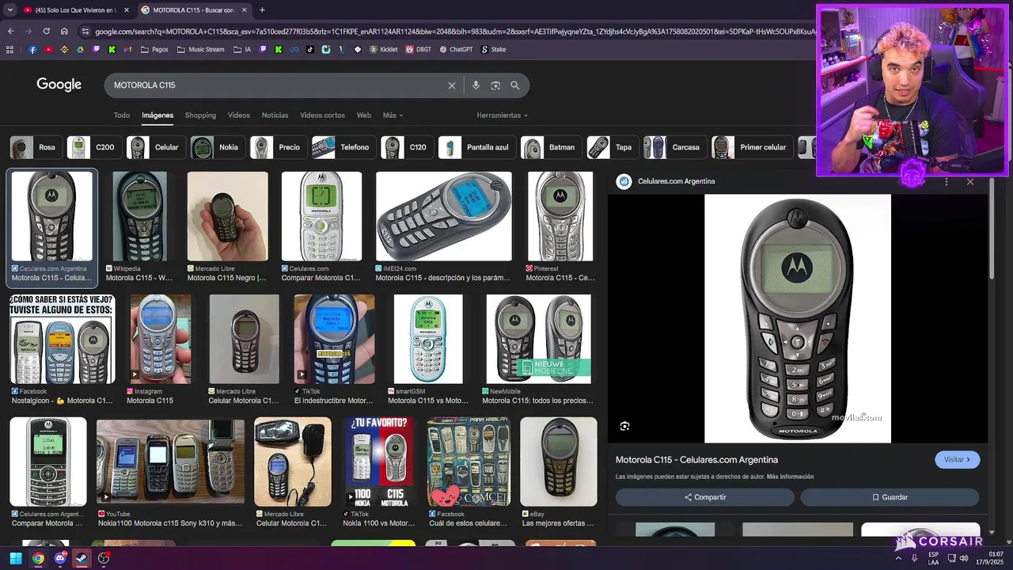The height and width of the screenshot is (570, 1013).
Task: Click the Google logo
Action: click(x=59, y=85)
